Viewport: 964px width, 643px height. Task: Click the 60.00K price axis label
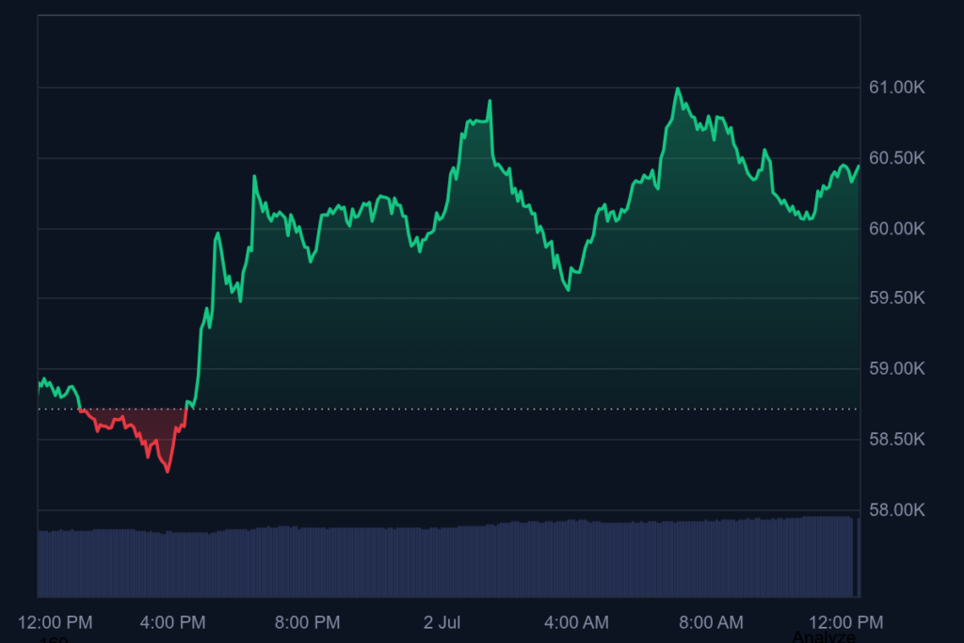896,229
